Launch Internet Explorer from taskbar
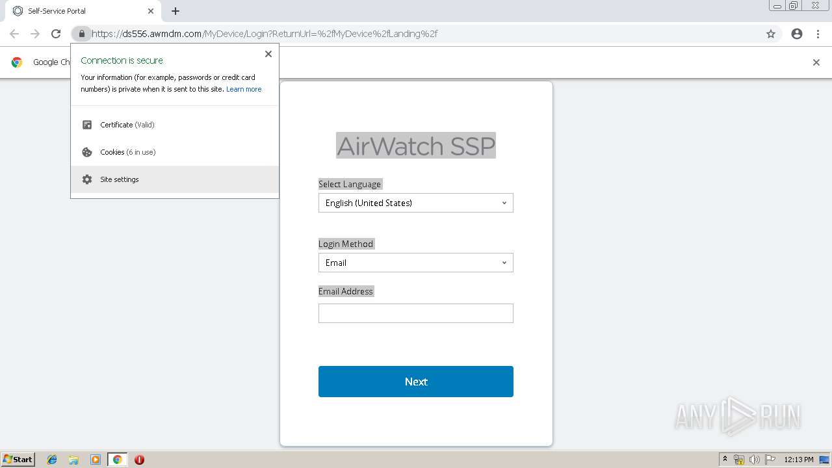Viewport: 832px width, 468px height. click(52, 460)
